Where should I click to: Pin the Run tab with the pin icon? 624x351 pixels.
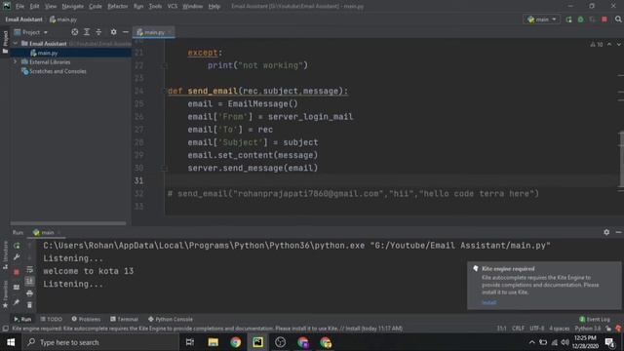17,302
